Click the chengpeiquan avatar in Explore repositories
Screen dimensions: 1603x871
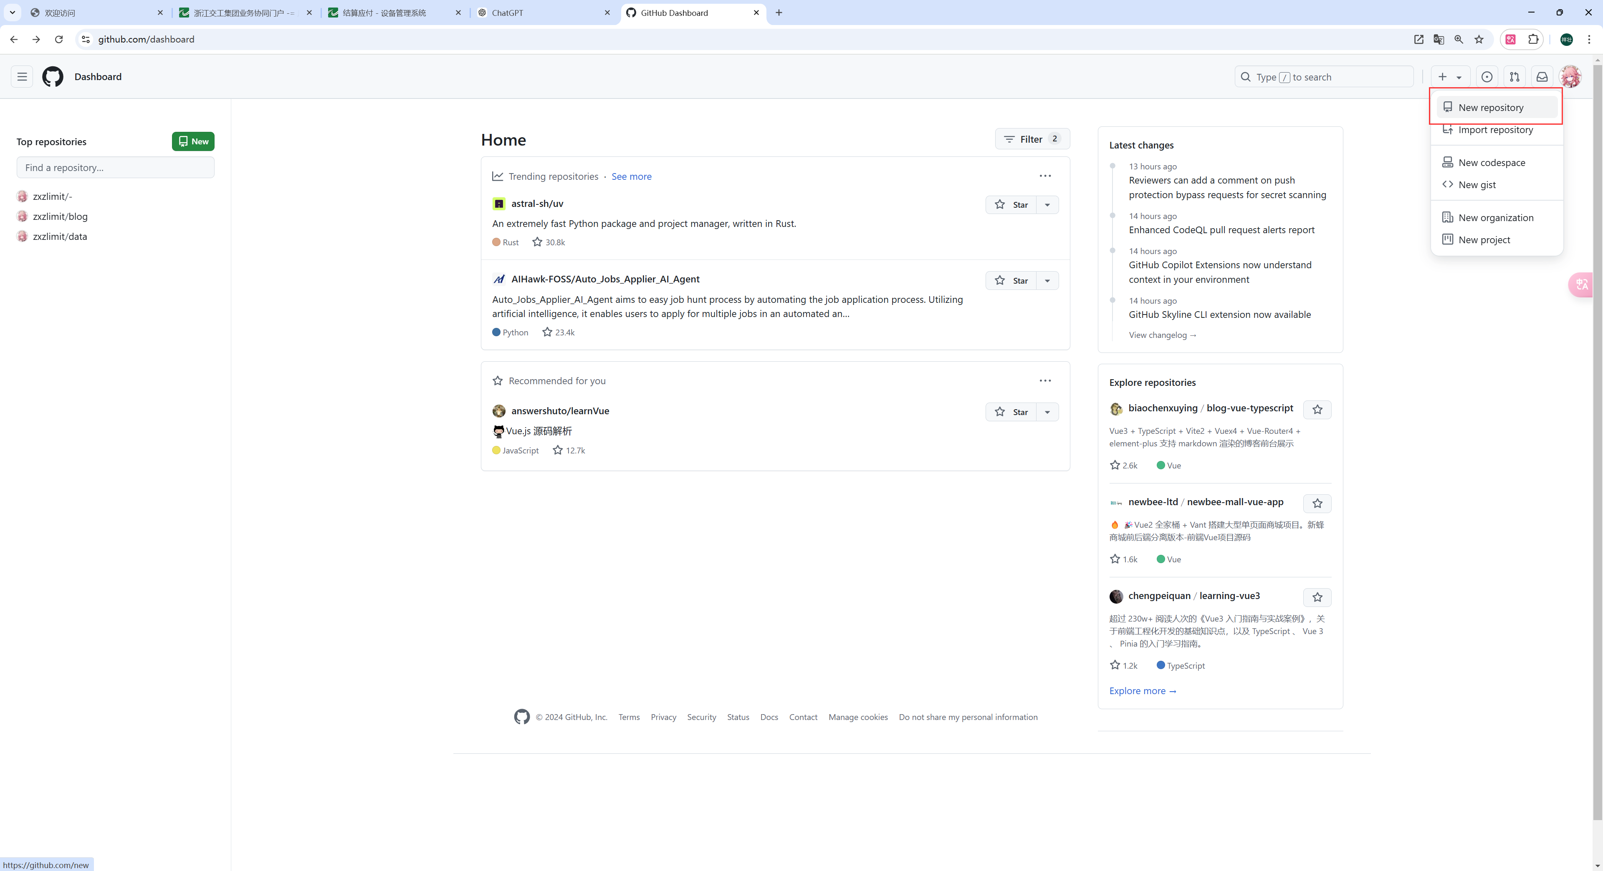click(x=1116, y=596)
